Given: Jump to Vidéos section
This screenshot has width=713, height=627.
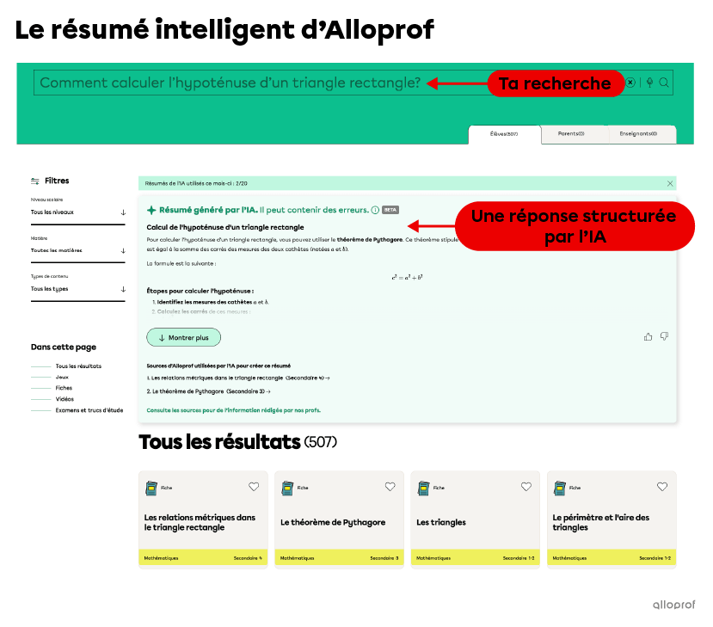Looking at the screenshot, I should point(65,399).
